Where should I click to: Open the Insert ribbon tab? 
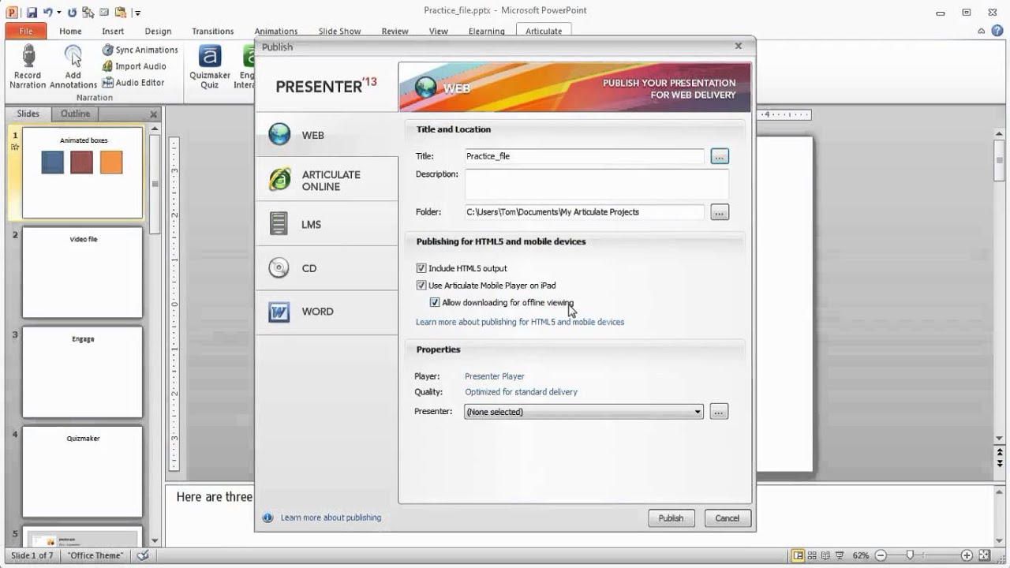113,31
